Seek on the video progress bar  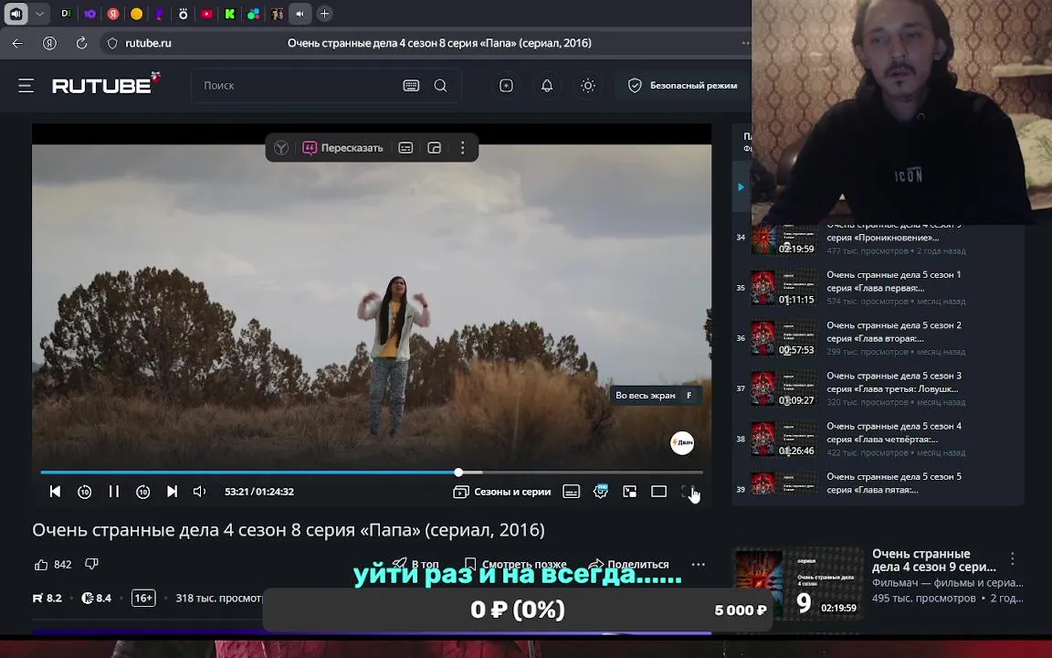(x=372, y=472)
